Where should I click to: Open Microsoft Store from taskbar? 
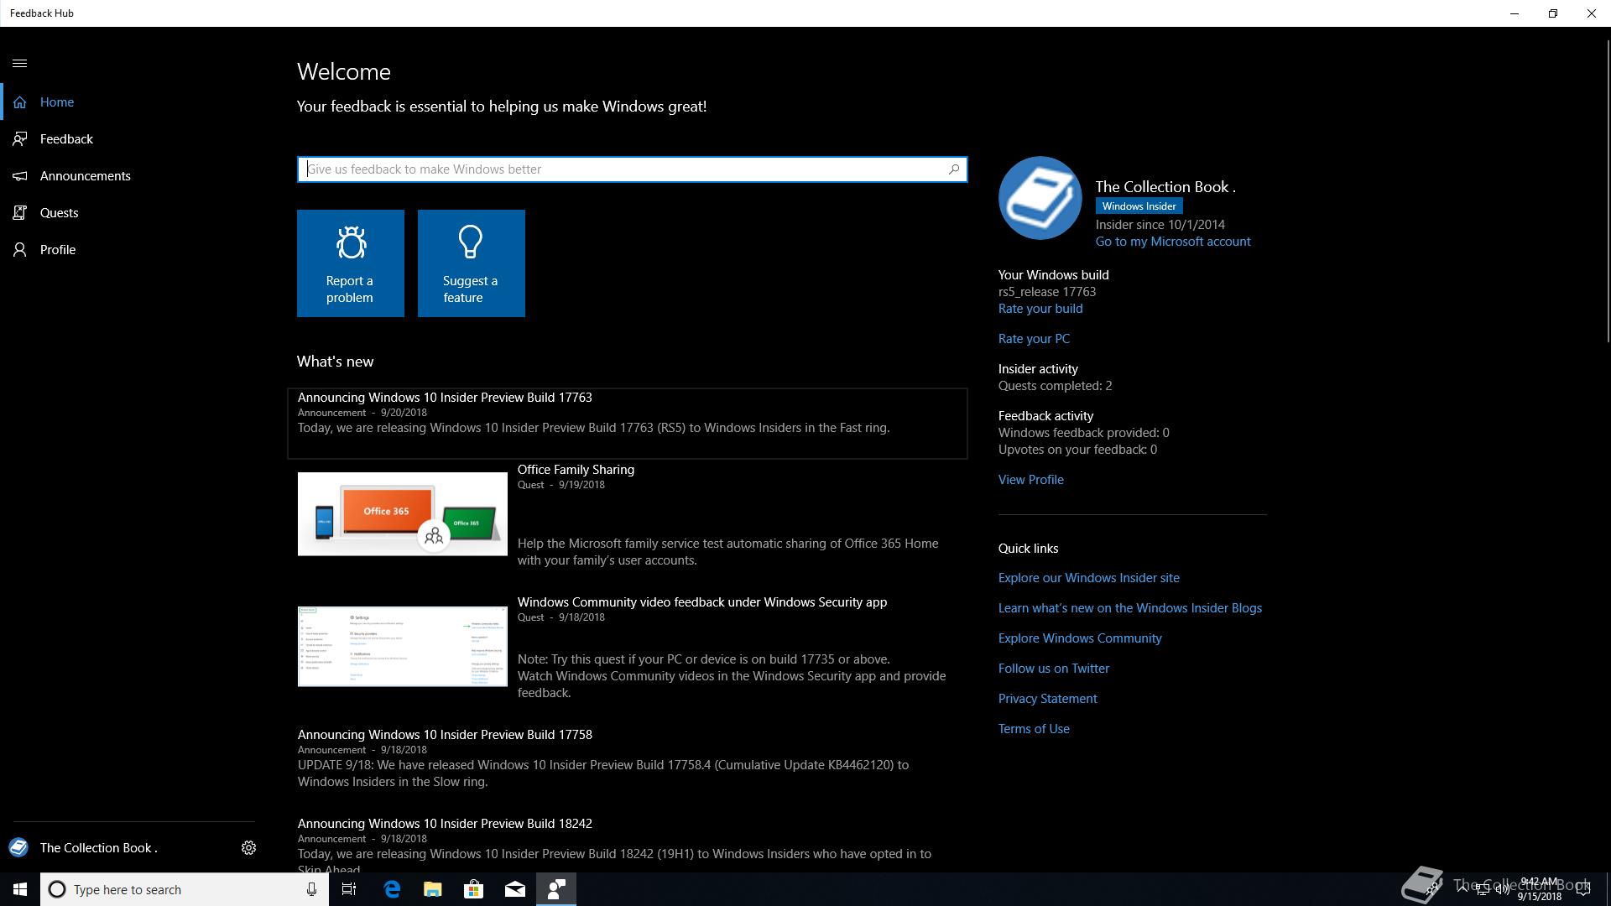click(x=474, y=889)
